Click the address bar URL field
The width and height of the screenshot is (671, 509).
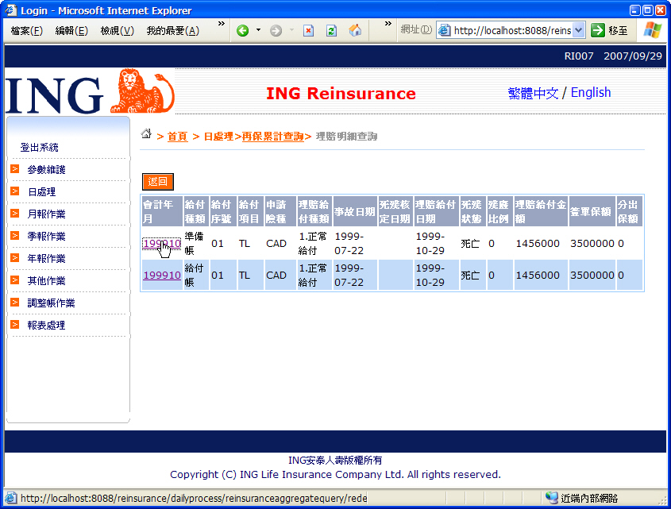[x=512, y=30]
